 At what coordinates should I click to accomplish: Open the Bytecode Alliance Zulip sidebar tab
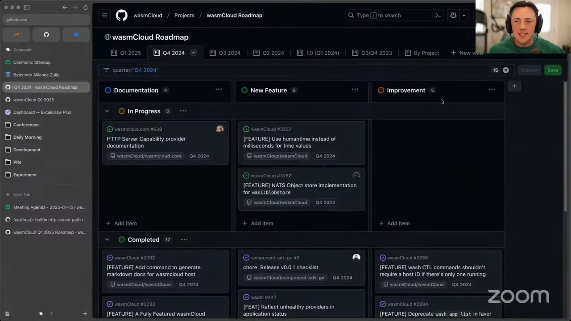pos(46,75)
